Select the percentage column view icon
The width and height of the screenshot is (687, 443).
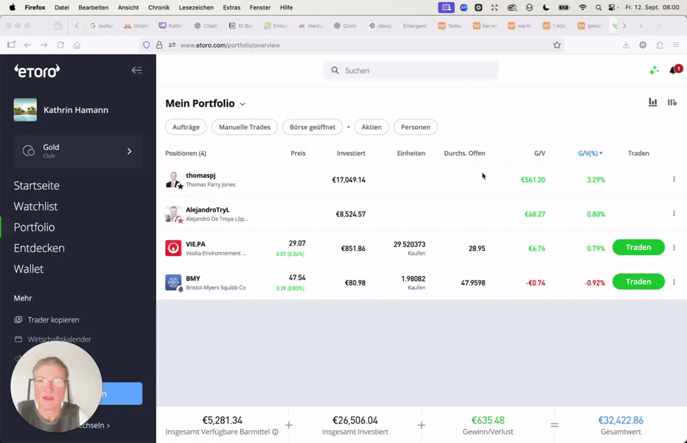click(x=672, y=101)
